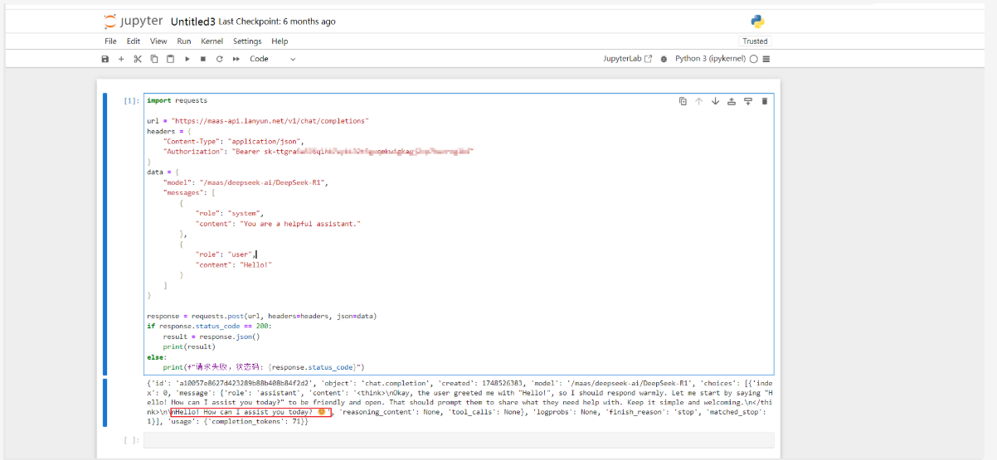Viewport: 997px width, 460px height.
Task: Click the kernel status circle indicator
Action: 753,59
